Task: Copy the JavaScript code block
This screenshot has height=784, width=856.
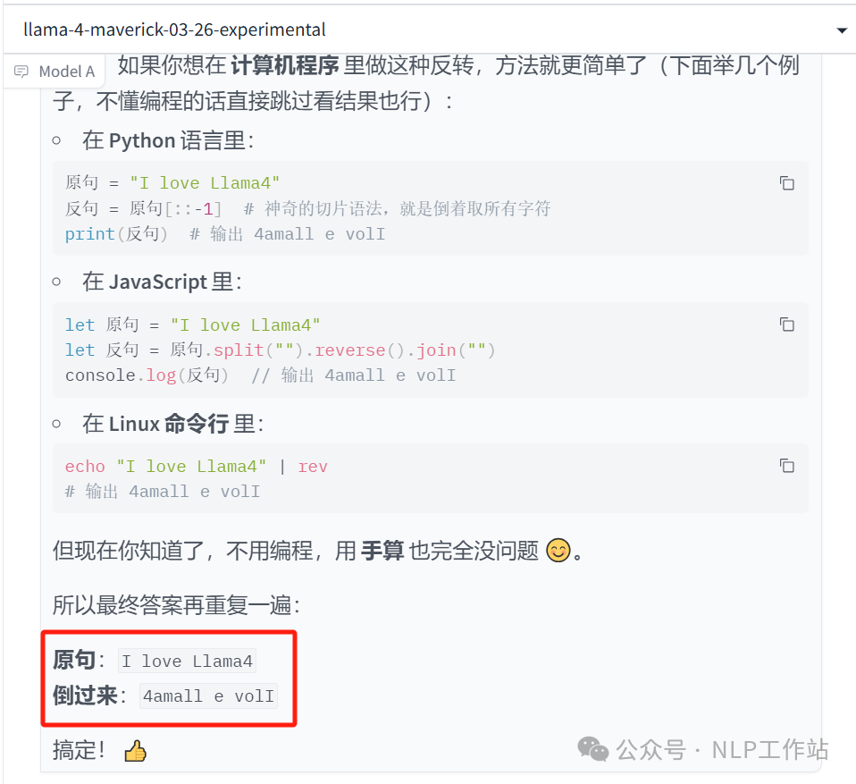Action: 786,325
